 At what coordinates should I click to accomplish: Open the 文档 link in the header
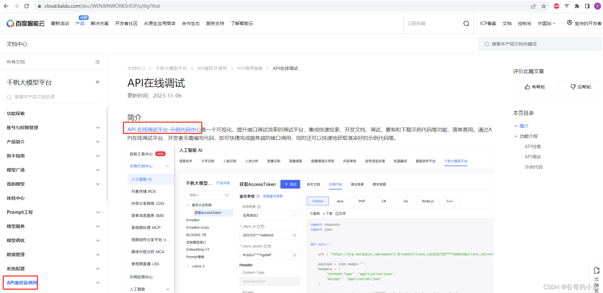[x=507, y=23]
